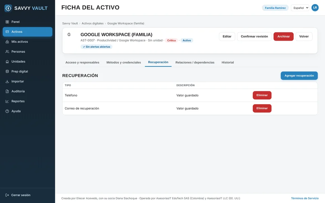Switch to Acceso y responsables tab
The image size is (325, 203).
[82, 62]
